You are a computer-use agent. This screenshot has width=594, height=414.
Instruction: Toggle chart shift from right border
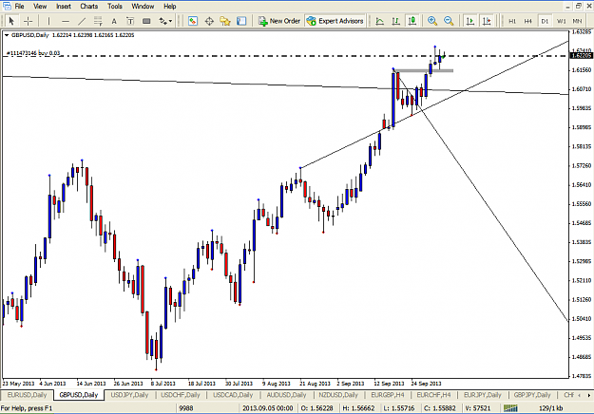(x=487, y=21)
